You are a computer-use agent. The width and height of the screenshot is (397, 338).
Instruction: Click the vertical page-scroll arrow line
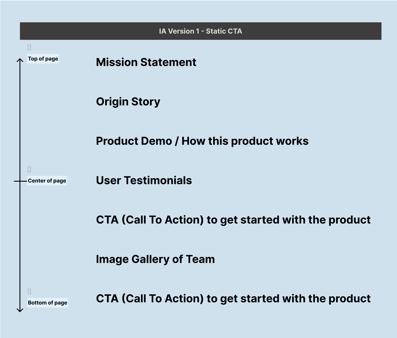pyautogui.click(x=20, y=118)
